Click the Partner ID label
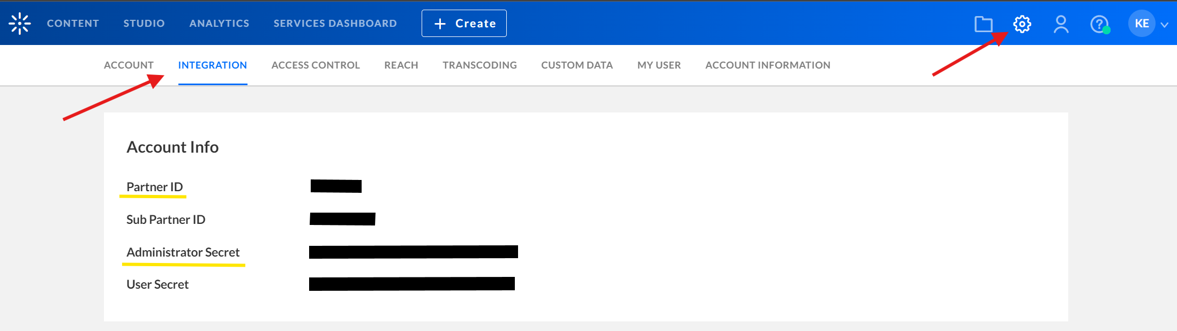This screenshot has height=331, width=1177. [x=155, y=187]
